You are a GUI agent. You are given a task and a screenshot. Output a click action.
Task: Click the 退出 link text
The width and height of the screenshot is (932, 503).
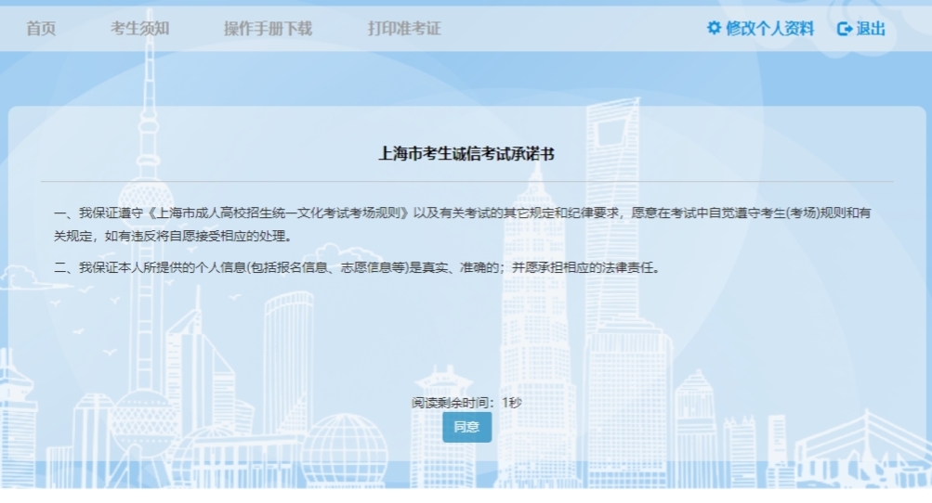coord(871,28)
